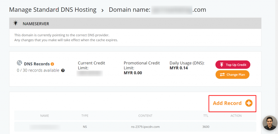This screenshot has width=278, height=134.
Task: Click the ACTION column header
Action: tap(236, 116)
